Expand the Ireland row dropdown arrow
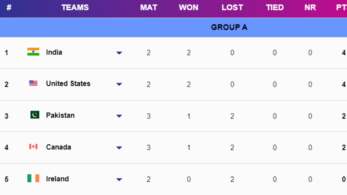Image resolution: width=347 pixels, height=195 pixels. [x=119, y=180]
